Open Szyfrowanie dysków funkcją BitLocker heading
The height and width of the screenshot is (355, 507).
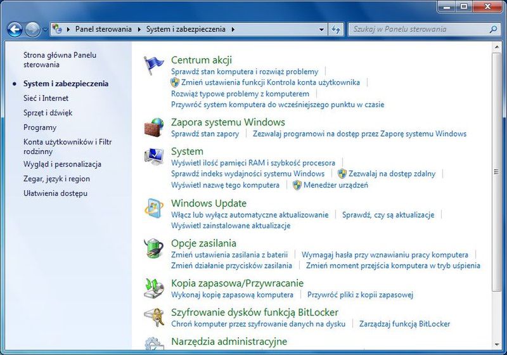tap(255, 313)
